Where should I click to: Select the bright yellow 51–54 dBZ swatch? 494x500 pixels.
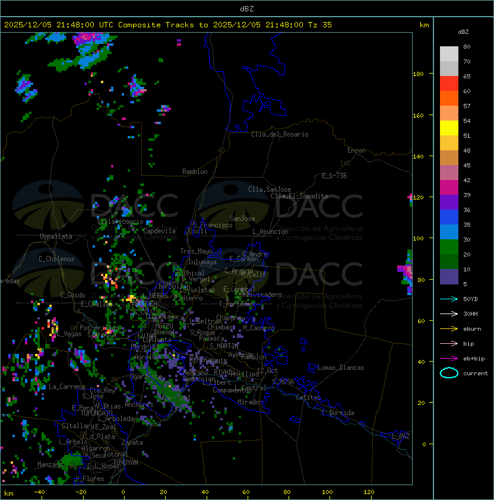click(x=449, y=128)
